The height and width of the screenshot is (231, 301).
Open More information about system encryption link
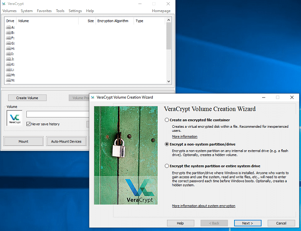pyautogui.click(x=204, y=206)
